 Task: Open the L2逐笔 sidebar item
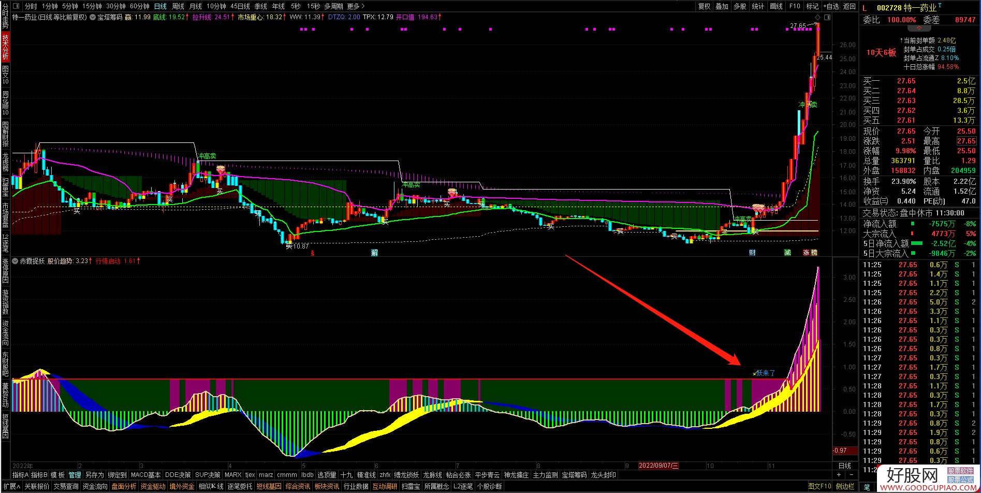click(x=5, y=242)
